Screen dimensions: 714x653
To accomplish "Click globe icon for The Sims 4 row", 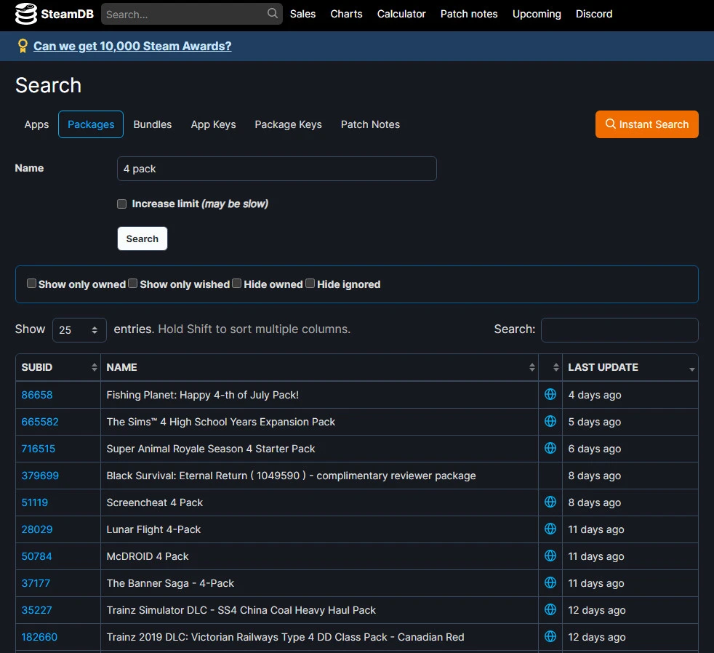I will (550, 421).
